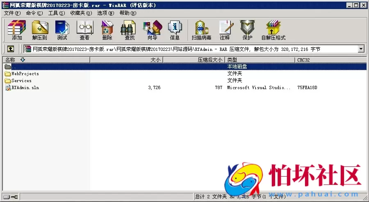Image resolution: width=369 pixels, height=202 pixels.
Task: Open the Tools (工具) menu
Action: tap(56, 13)
